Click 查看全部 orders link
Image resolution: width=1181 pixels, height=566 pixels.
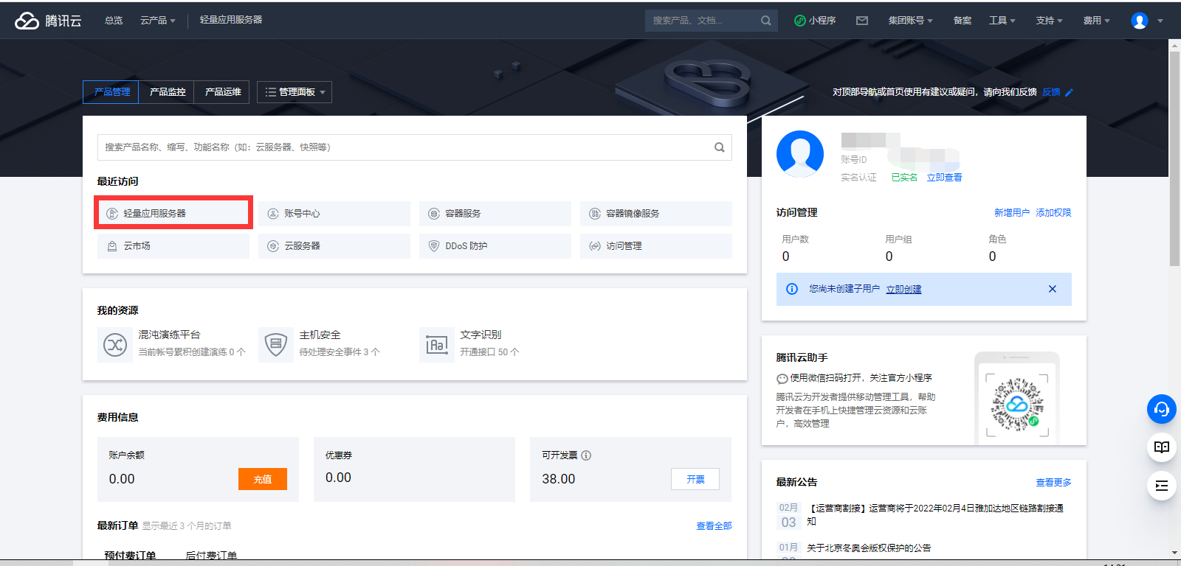[714, 526]
